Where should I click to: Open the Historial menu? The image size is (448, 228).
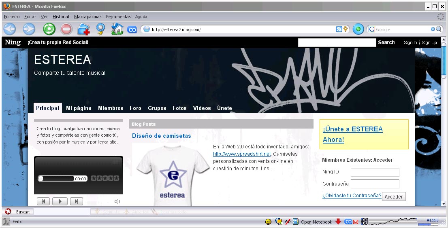pyautogui.click(x=61, y=17)
